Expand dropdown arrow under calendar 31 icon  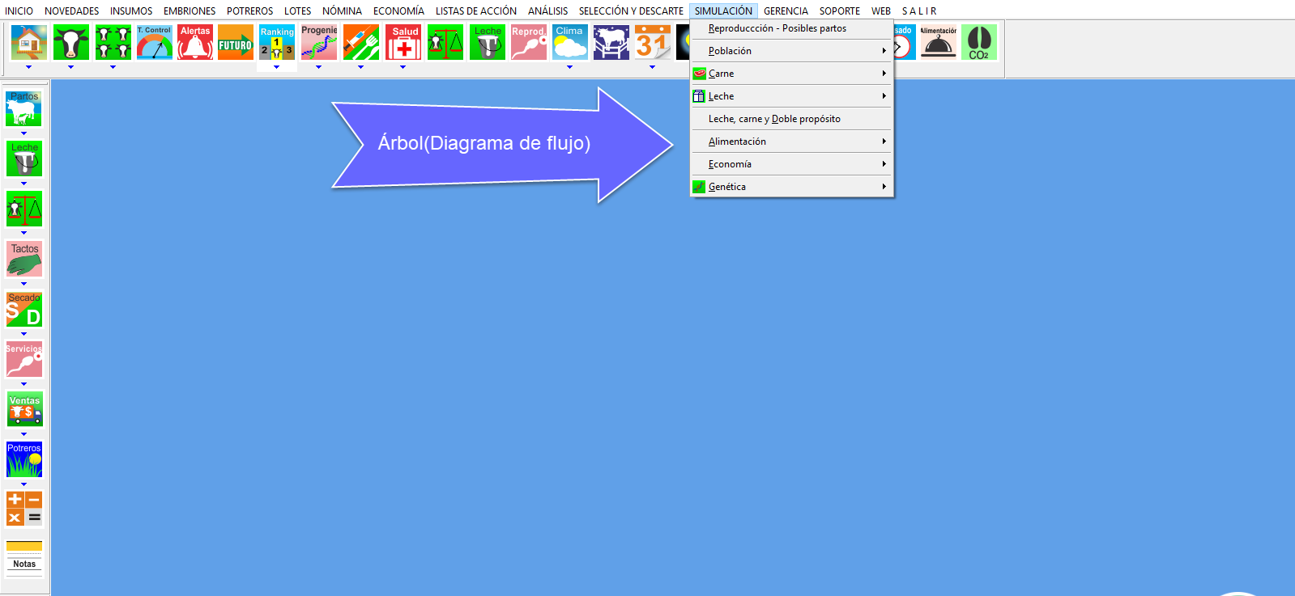[652, 67]
